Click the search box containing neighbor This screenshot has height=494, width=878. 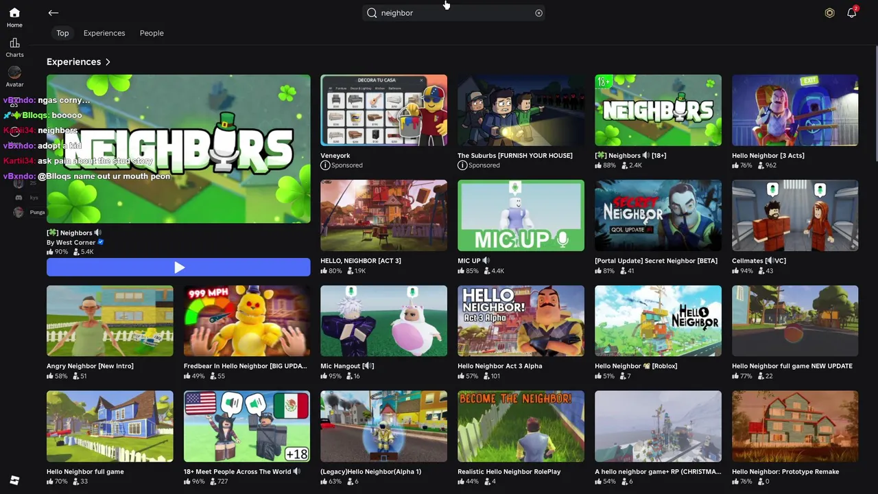pos(454,13)
